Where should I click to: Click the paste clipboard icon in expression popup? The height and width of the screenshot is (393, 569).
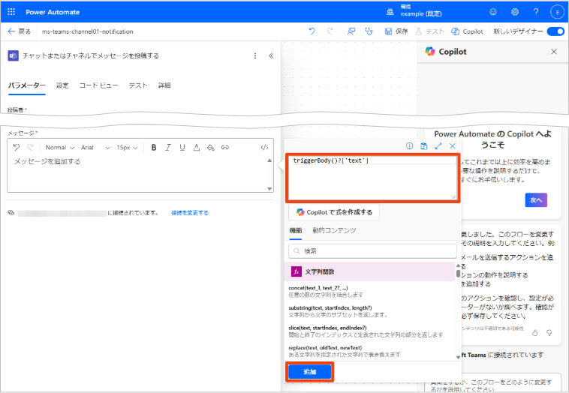coord(423,146)
